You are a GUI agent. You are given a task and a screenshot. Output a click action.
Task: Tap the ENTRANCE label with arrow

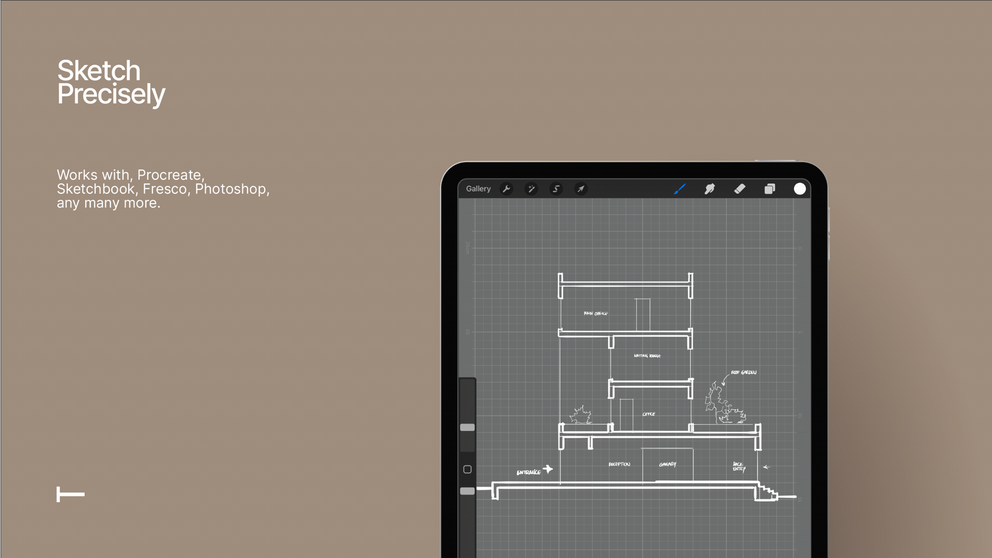(x=529, y=472)
